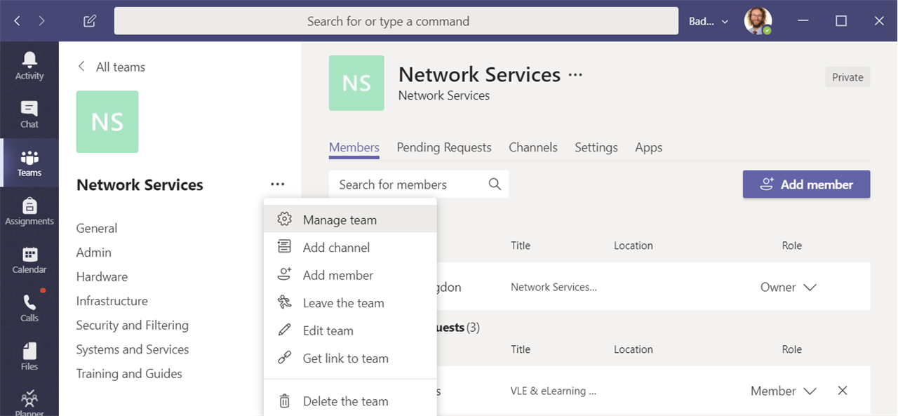Open more options beside the Network Services header
Viewport: 898px width, 416px height.
click(x=575, y=74)
